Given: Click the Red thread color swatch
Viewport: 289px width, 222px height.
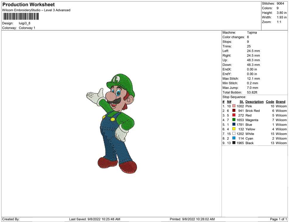Looking at the screenshot, I should click(234, 115).
